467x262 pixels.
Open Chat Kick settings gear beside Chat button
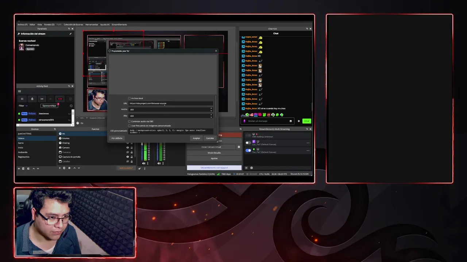coord(299,121)
